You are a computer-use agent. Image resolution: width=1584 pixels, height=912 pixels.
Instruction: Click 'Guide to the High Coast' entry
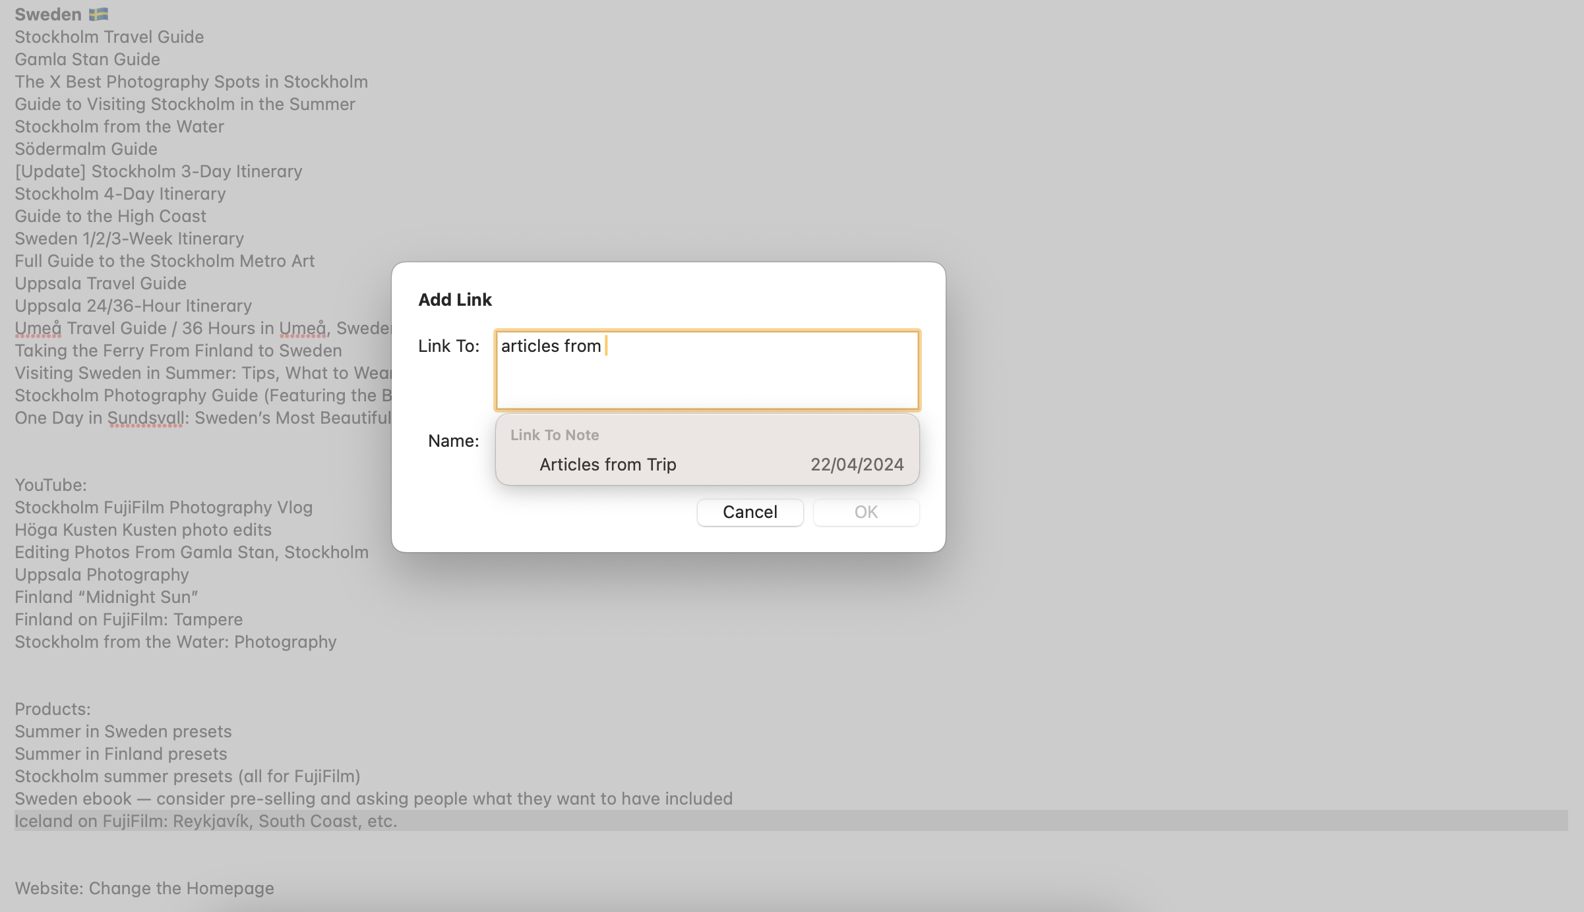(x=111, y=216)
